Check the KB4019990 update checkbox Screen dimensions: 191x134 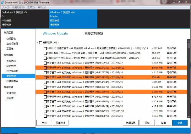[x=45, y=63]
